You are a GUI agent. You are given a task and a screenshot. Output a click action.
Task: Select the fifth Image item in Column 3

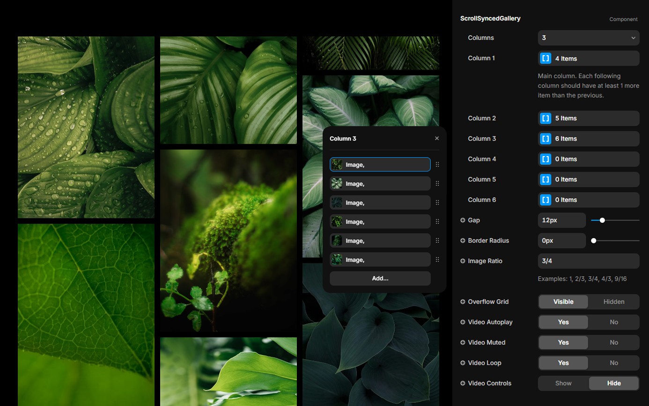[x=380, y=241]
